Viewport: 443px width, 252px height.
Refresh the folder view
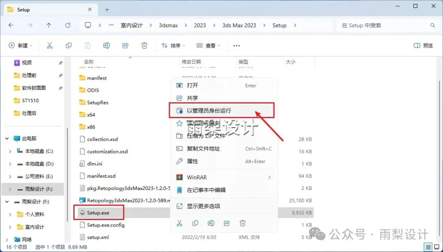pyautogui.click(x=68, y=25)
